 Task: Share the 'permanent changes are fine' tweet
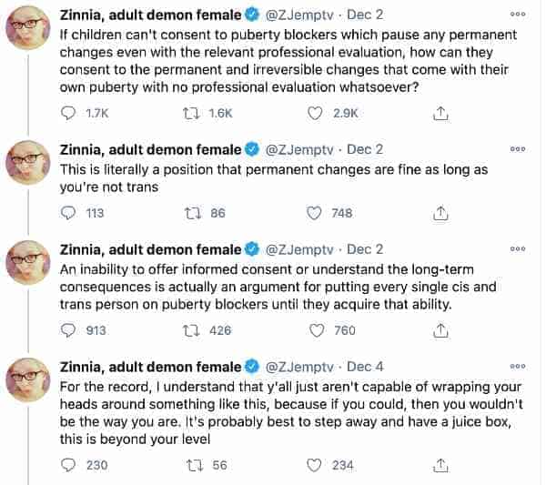coord(440,213)
